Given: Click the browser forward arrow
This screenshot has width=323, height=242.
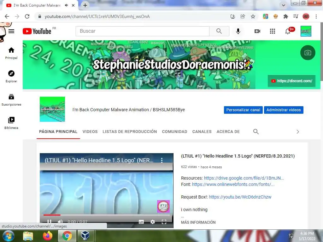Looking at the screenshot, I should coord(17,16).
